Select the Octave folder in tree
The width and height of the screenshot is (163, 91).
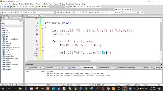8,52
